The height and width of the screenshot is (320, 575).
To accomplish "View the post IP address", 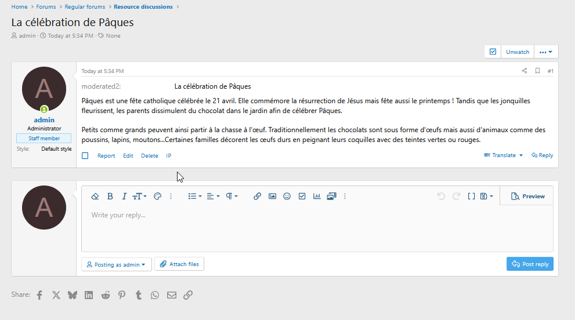I will (169, 156).
